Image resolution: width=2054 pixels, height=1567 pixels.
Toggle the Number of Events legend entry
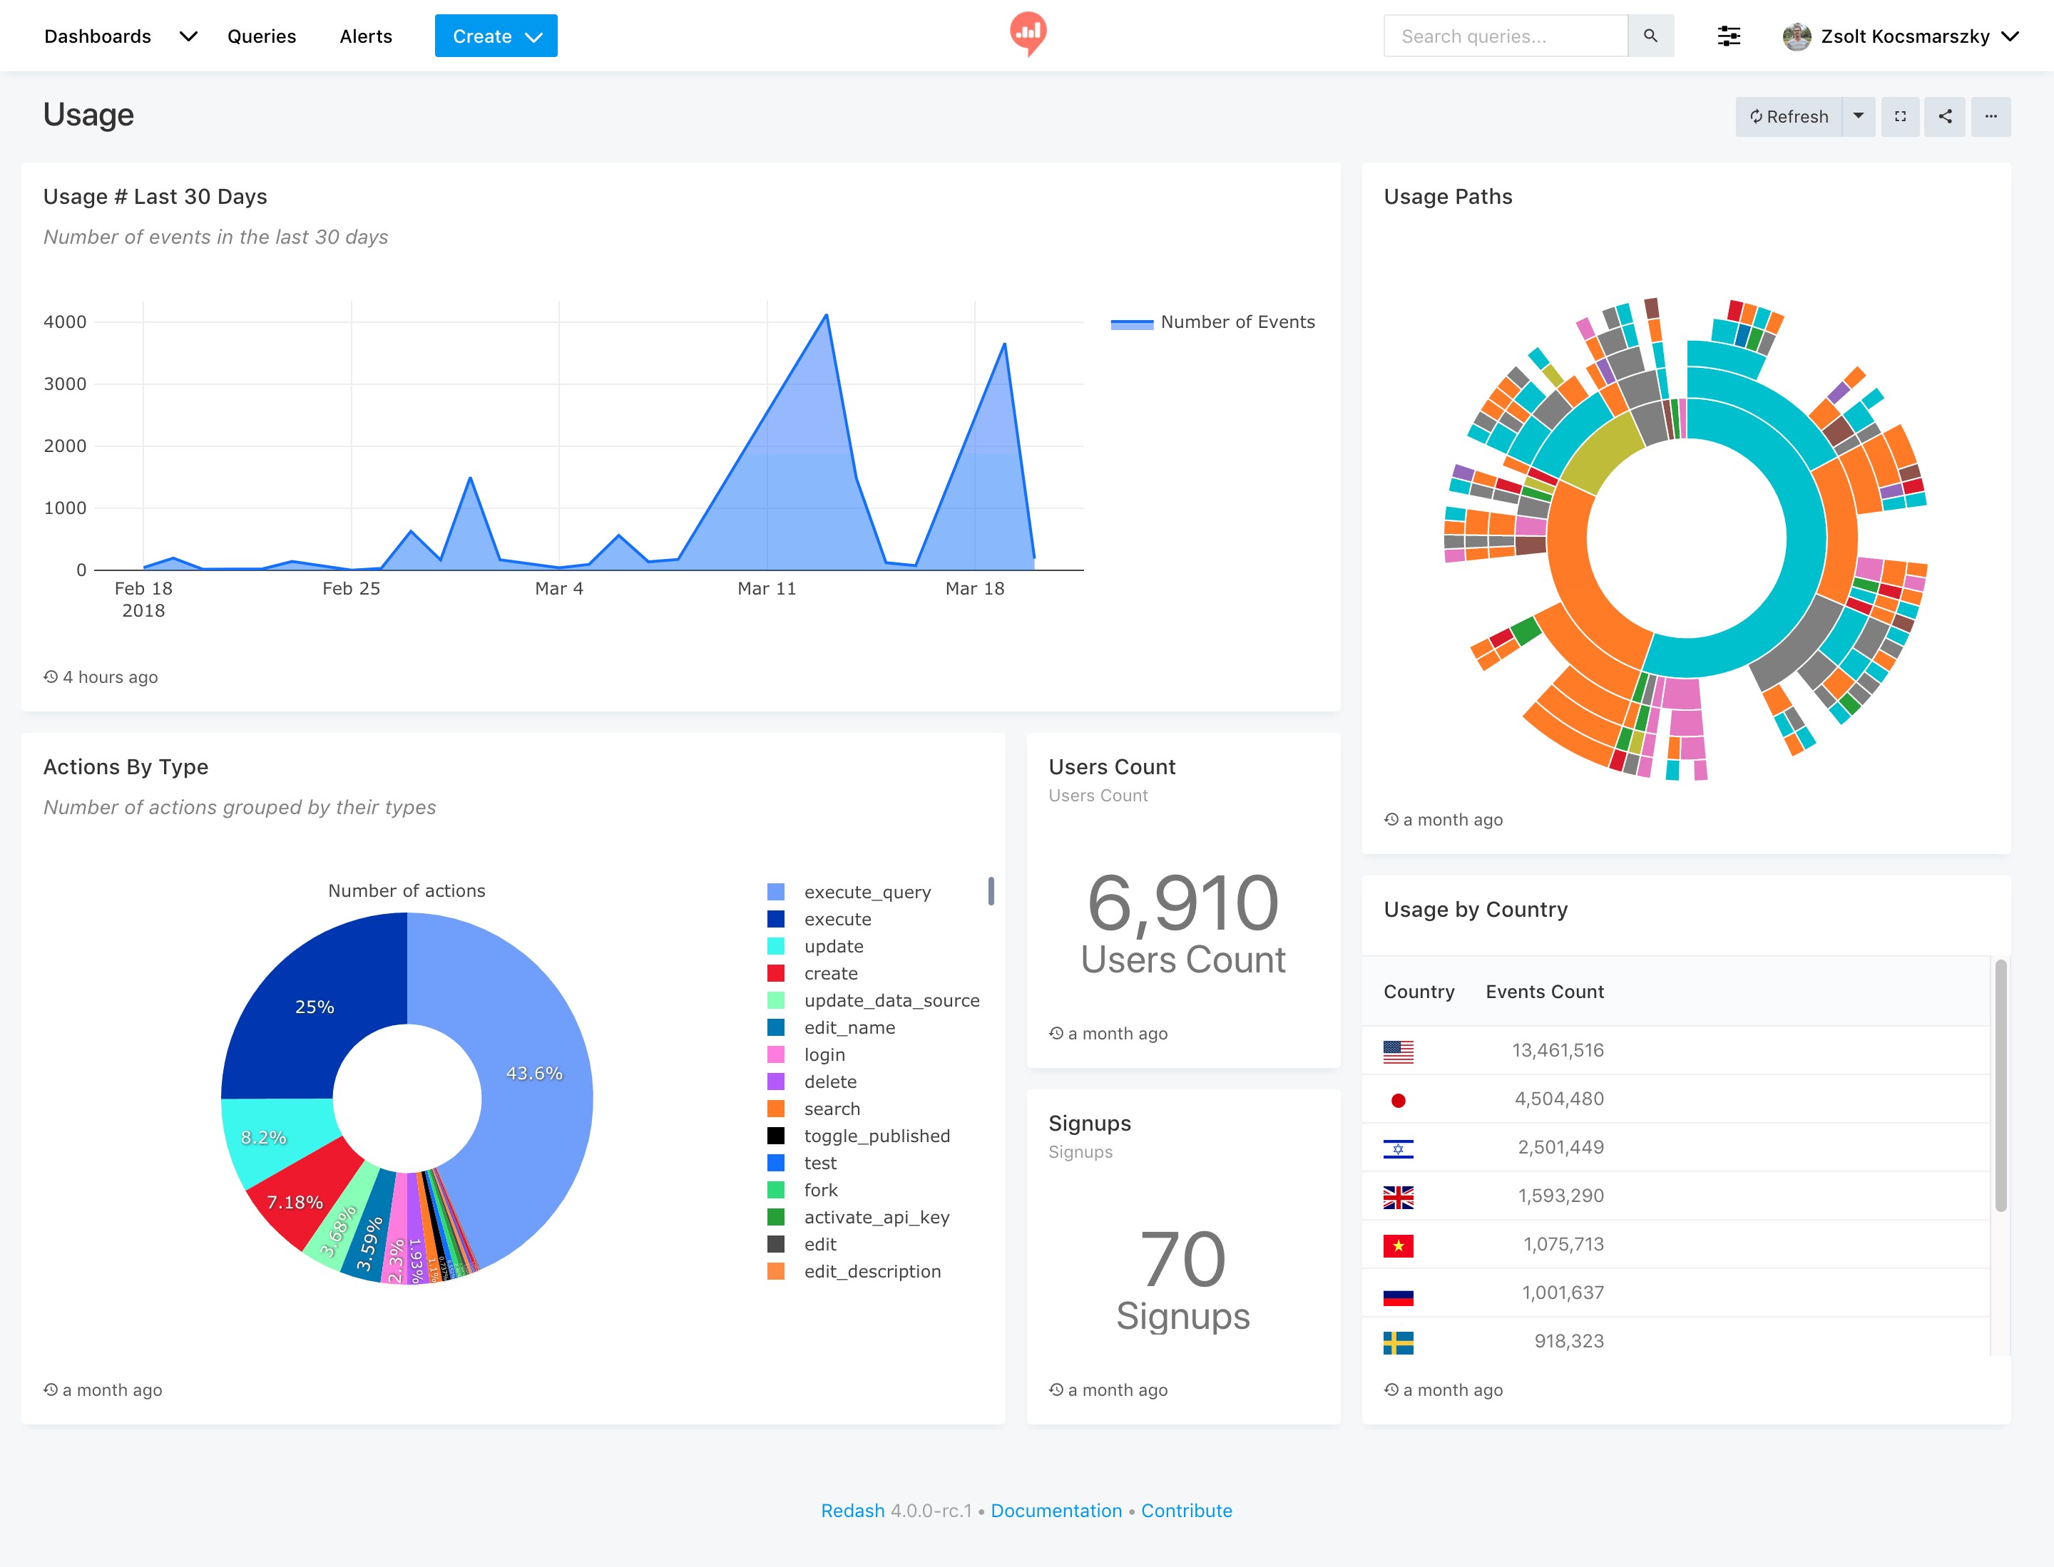pos(1237,322)
